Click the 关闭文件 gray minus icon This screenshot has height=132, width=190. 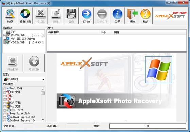102,16
